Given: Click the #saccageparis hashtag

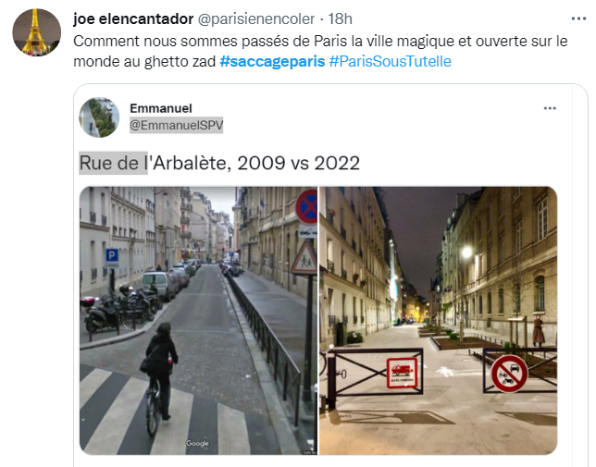Looking at the screenshot, I should click(x=272, y=61).
